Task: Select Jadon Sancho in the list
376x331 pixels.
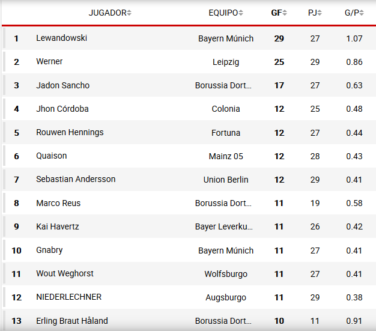Action: tap(62, 85)
